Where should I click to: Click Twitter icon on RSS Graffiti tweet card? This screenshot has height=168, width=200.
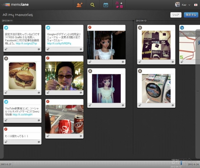point(6,28)
